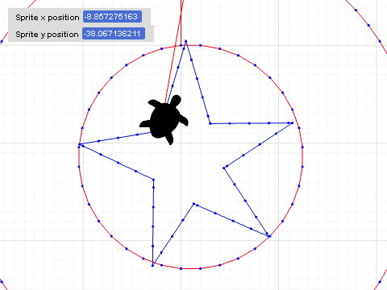387x290 pixels.
Task: Click the star's inner vertex right of the top tip
Action: 210,123
